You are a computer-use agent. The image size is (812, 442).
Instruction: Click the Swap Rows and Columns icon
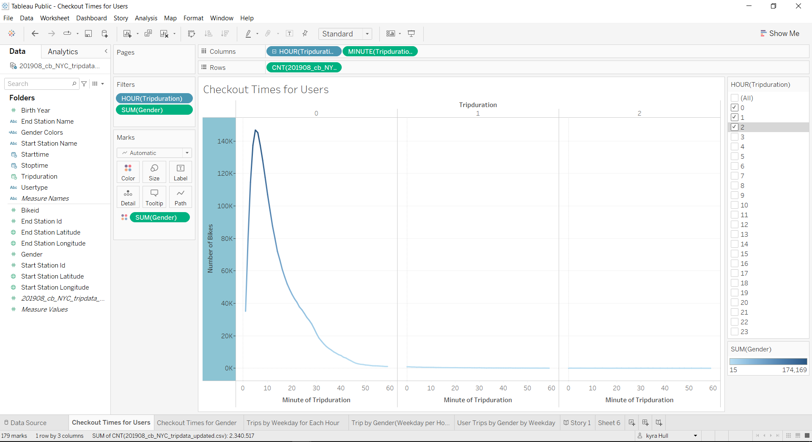tap(192, 33)
